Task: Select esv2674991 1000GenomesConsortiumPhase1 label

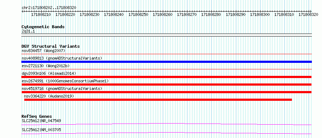Action: [65, 81]
